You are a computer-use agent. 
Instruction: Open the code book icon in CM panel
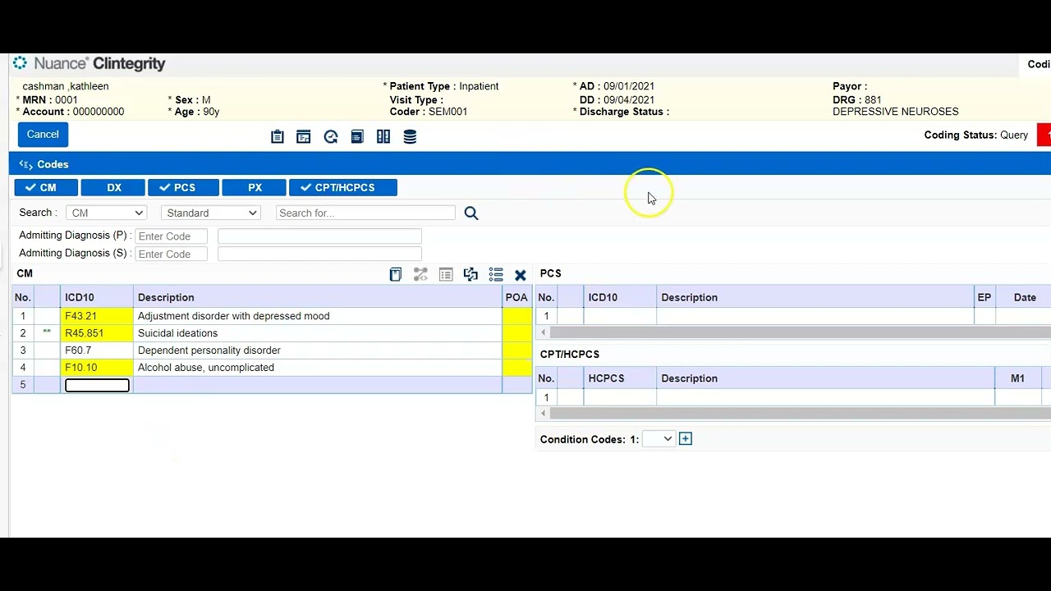tap(395, 275)
